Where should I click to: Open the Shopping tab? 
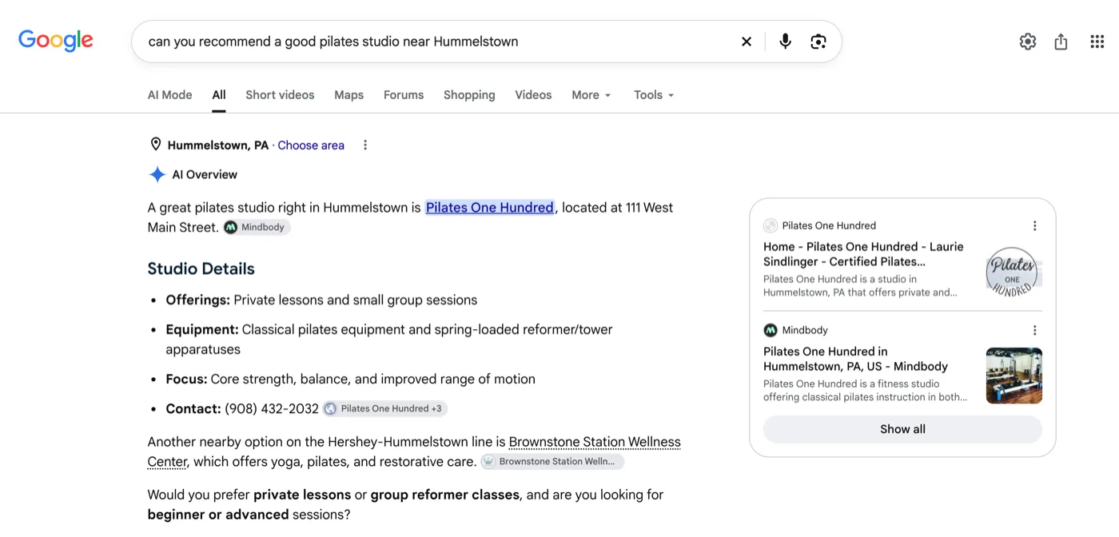coord(469,95)
